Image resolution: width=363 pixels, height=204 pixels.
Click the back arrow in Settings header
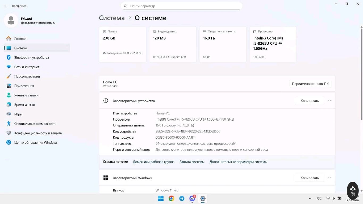coord(6,6)
